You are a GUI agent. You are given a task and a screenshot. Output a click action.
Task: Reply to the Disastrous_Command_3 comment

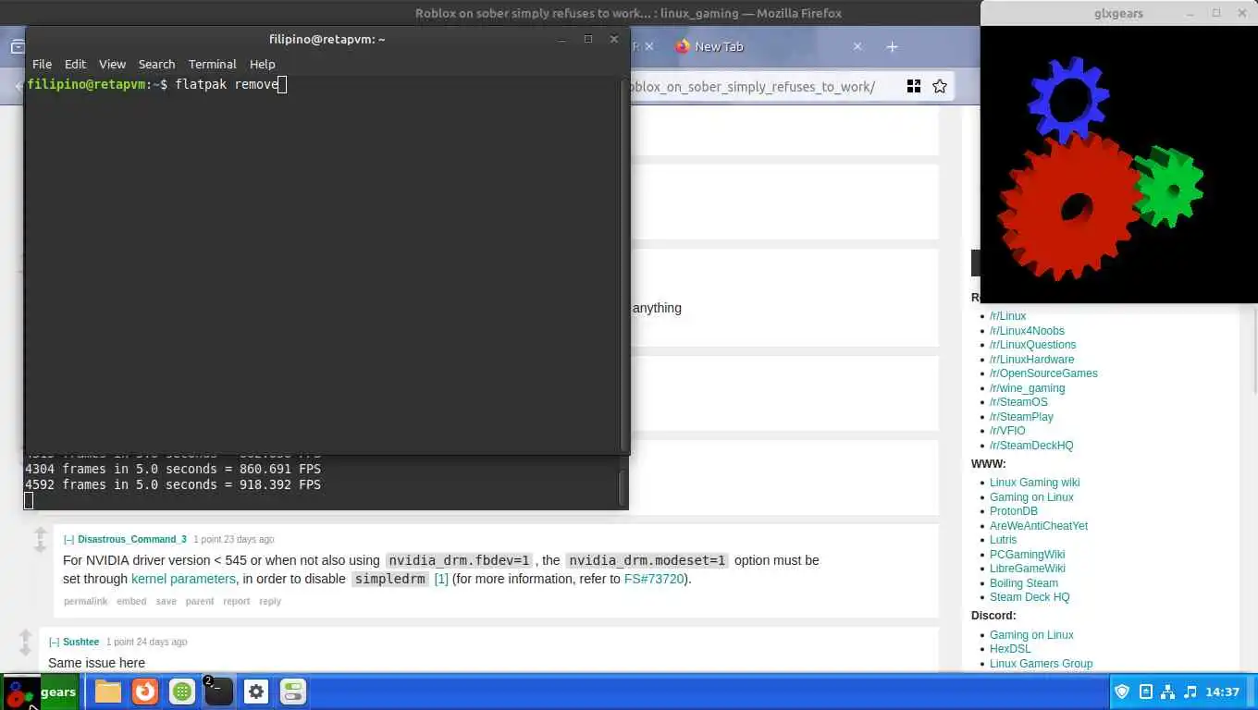[270, 601]
